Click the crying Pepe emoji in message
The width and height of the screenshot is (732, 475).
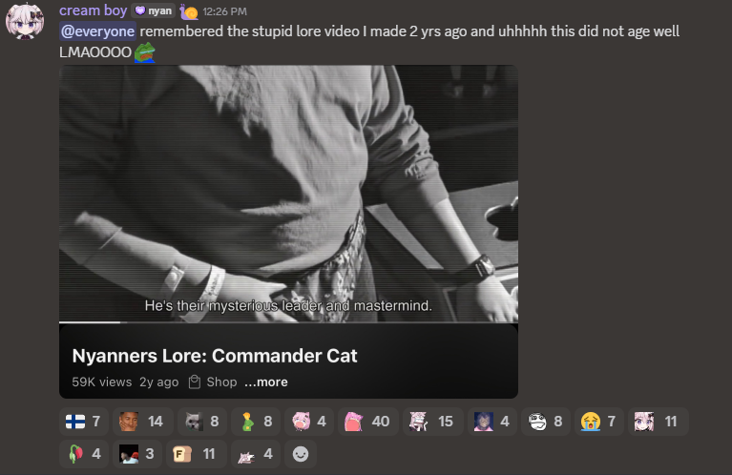tap(145, 52)
